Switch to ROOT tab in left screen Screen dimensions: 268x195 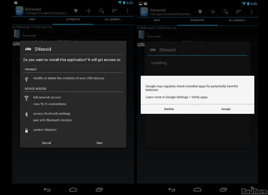click(x=32, y=19)
